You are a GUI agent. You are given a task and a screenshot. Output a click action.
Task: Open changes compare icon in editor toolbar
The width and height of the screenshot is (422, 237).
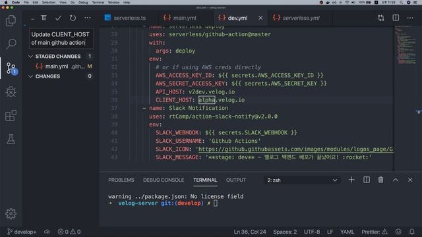pyautogui.click(x=381, y=18)
